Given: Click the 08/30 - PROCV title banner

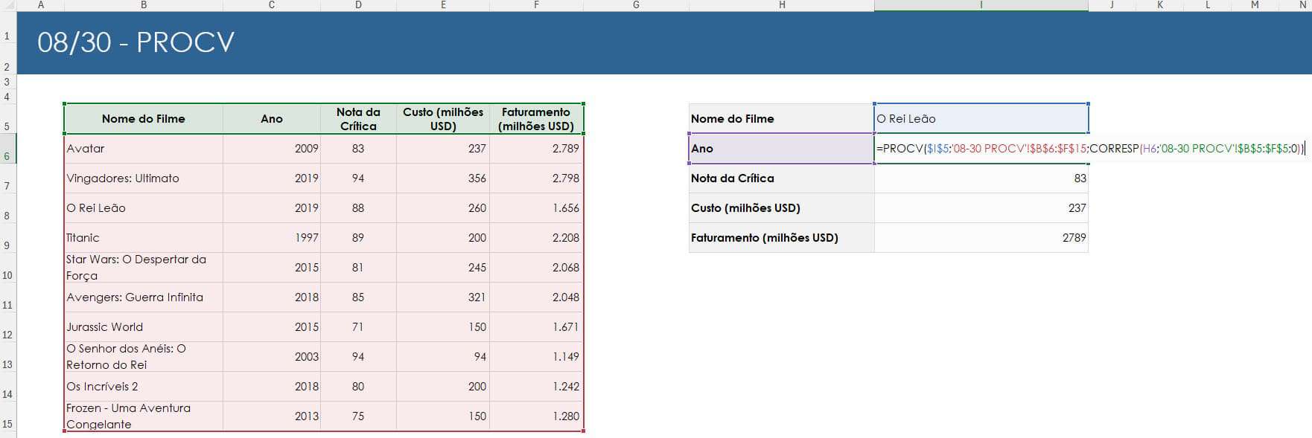Looking at the screenshot, I should pyautogui.click(x=664, y=42).
